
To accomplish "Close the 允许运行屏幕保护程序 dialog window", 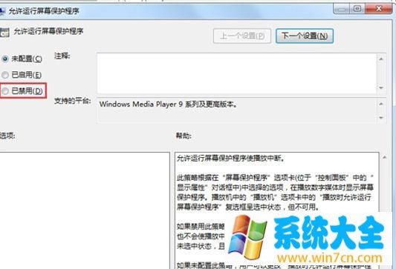I will coord(379,9).
